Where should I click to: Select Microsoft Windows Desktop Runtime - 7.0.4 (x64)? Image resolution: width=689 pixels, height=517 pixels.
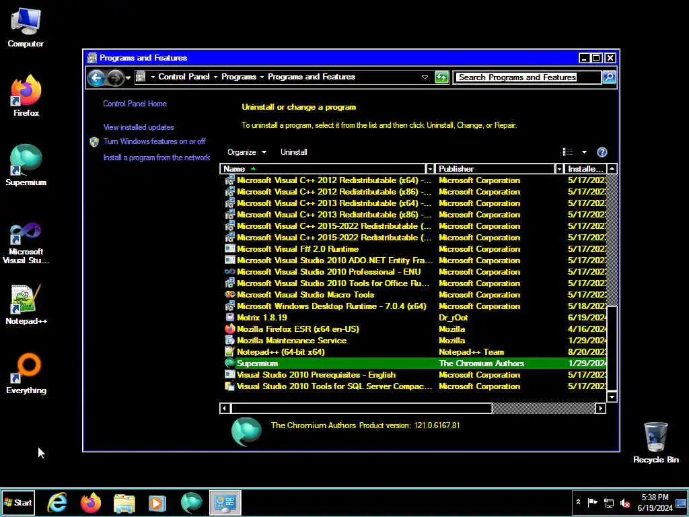pos(414,306)
